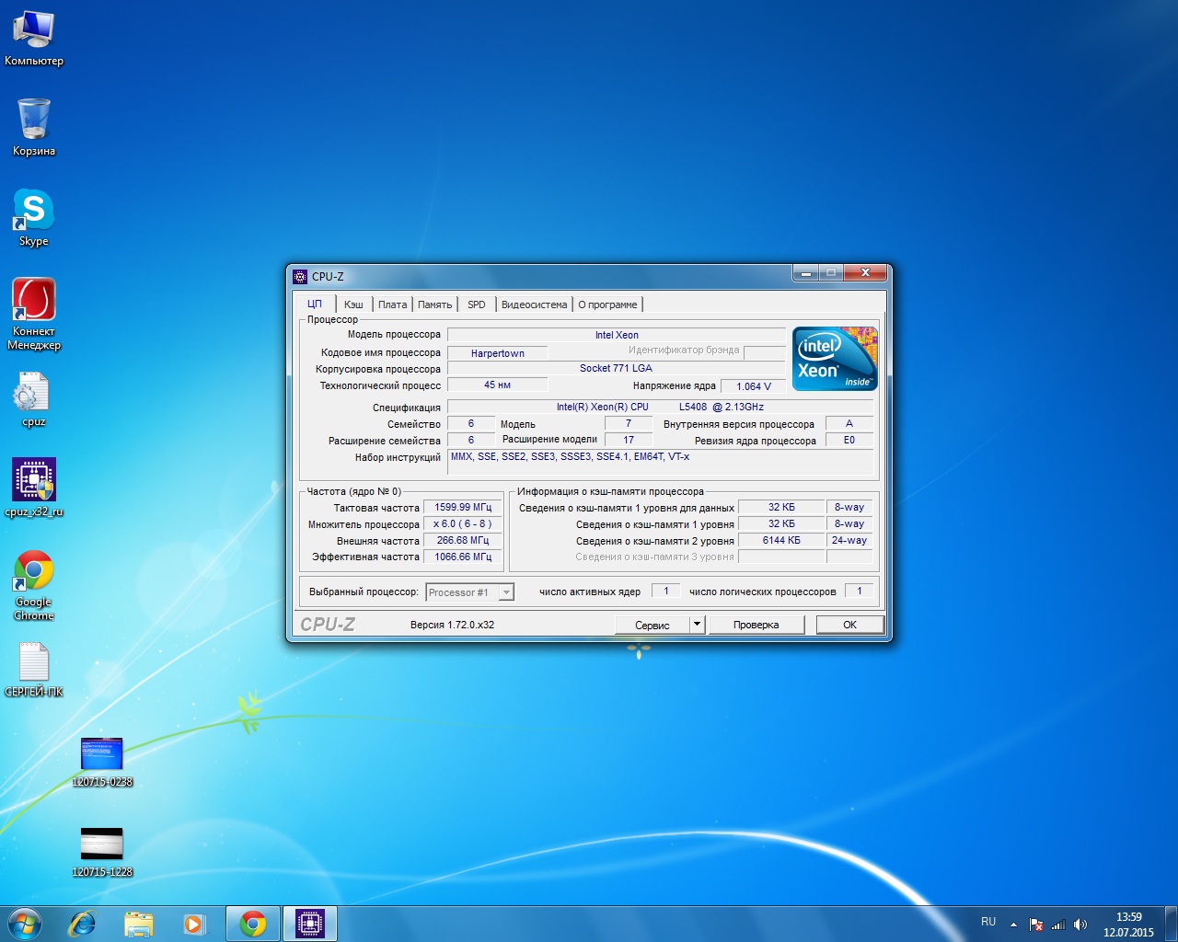Open Internet Explorer from the taskbar
Image resolution: width=1178 pixels, height=942 pixels.
click(x=83, y=924)
